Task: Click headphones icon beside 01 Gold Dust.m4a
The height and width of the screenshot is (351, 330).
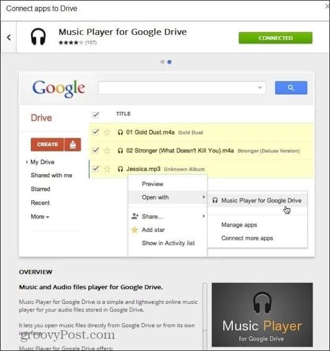Action: click(x=120, y=132)
